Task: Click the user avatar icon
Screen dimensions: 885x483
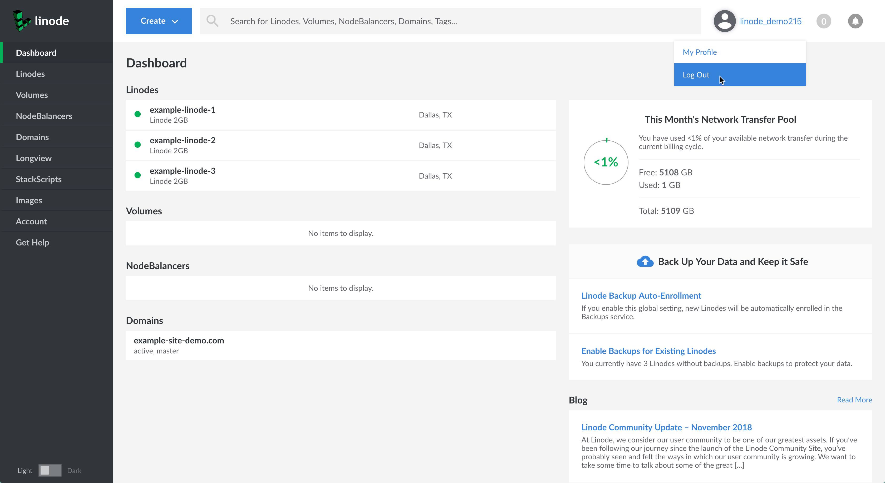Action: [724, 21]
